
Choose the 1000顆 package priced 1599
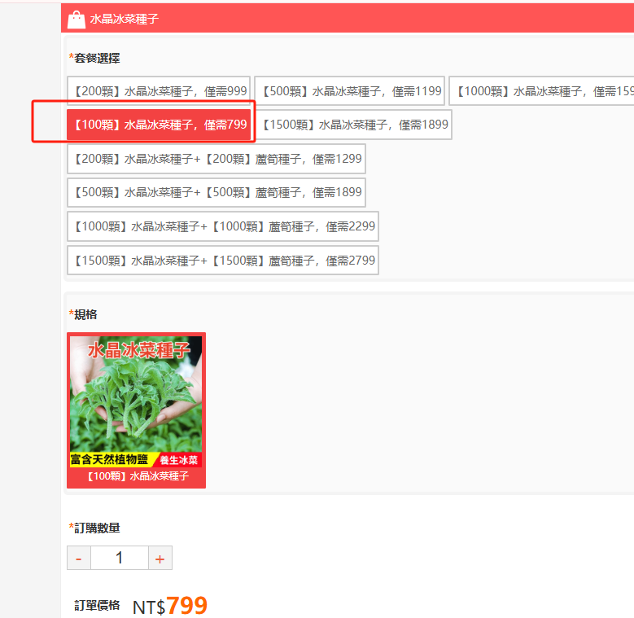(x=541, y=91)
